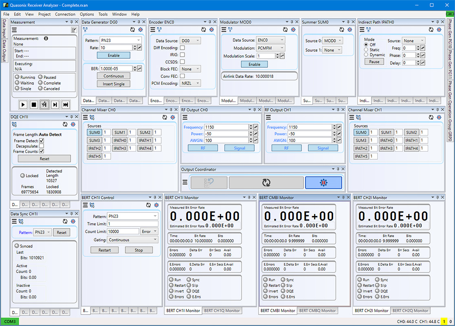Viewport: 455px width, 326px height.
Task: Toggle the Decapsulate checkbox in DQE CH1I
Action: 42,146
